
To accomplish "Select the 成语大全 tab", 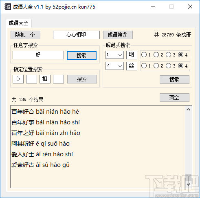I will click(x=19, y=23).
